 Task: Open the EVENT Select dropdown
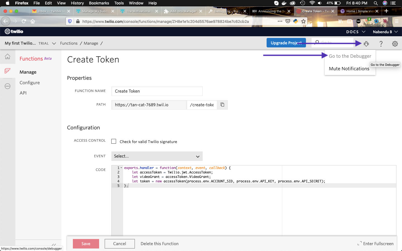(x=157, y=156)
